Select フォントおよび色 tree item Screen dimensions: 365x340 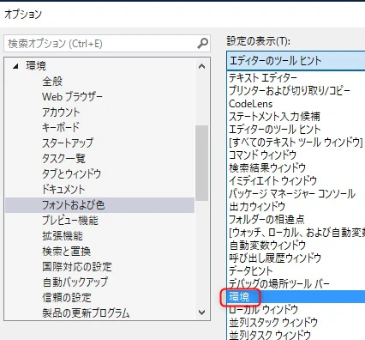[99, 205]
